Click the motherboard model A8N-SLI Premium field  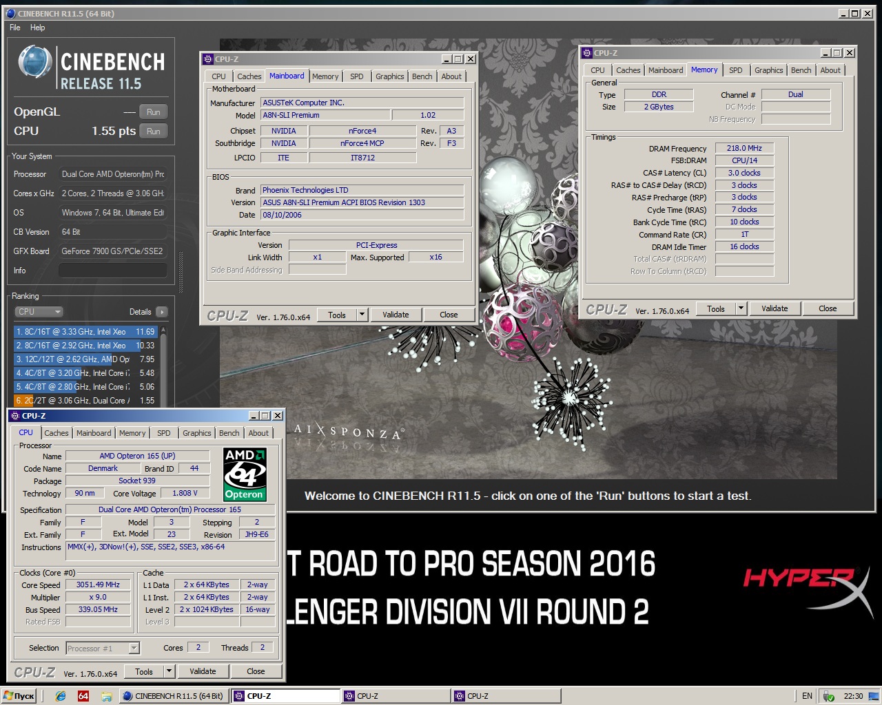point(325,116)
